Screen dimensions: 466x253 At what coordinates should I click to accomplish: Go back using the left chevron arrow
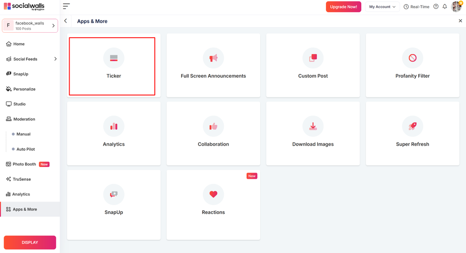point(66,21)
